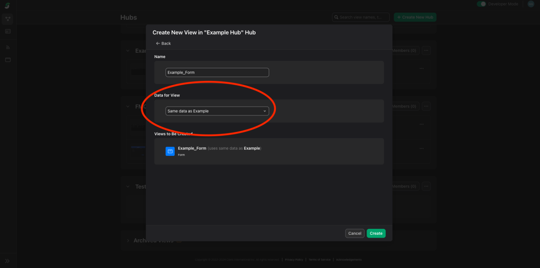
Task: Open Members (0) in the Example hub
Action: click(404, 51)
